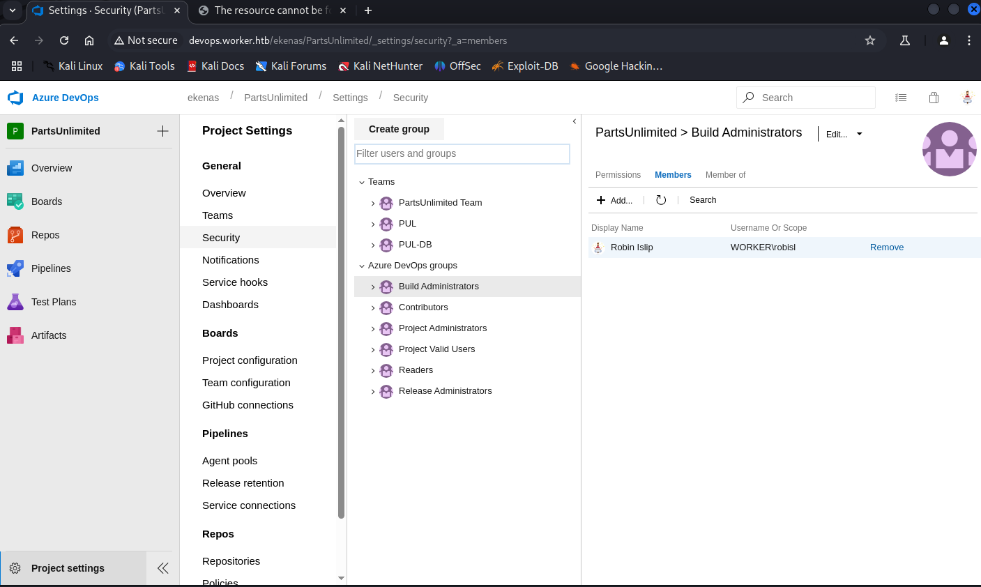This screenshot has height=587, width=981.
Task: Collapse the groups pane with the arrow
Action: (575, 121)
